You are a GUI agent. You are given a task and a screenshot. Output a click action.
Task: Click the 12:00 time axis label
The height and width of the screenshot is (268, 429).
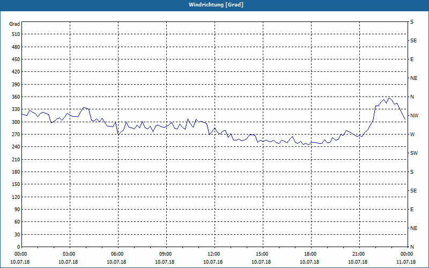tap(213, 254)
